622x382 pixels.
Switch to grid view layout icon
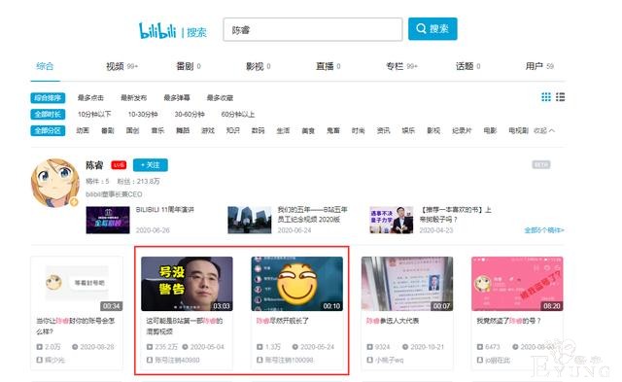[x=546, y=97]
